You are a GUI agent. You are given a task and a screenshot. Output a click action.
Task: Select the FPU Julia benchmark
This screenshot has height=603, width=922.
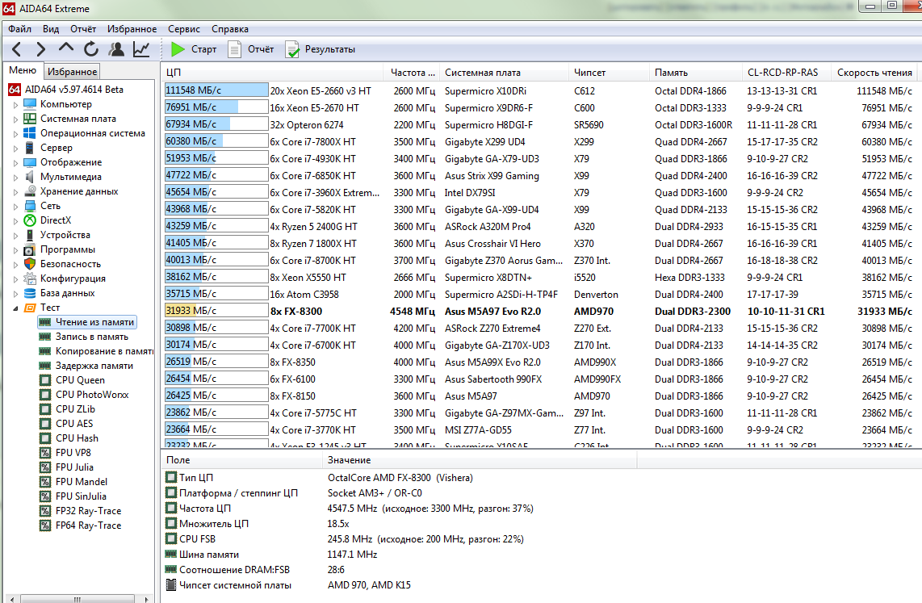(x=74, y=467)
